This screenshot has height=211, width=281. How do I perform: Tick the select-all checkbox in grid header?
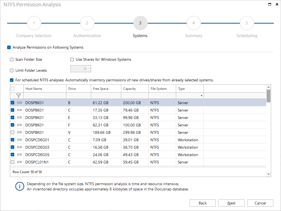(x=13, y=89)
